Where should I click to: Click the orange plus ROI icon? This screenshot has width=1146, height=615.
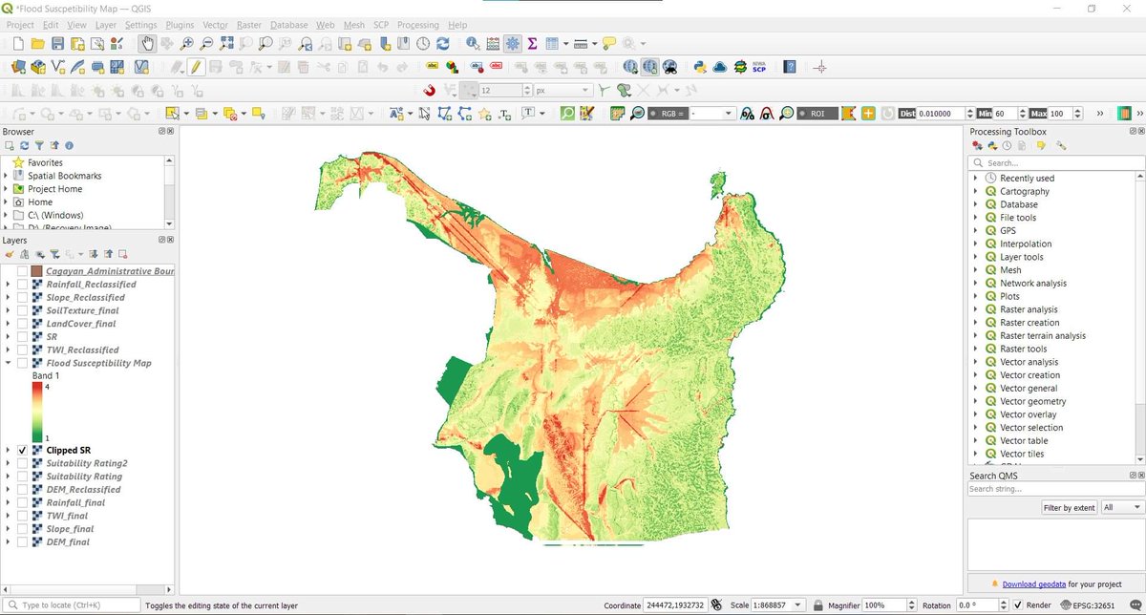[868, 113]
